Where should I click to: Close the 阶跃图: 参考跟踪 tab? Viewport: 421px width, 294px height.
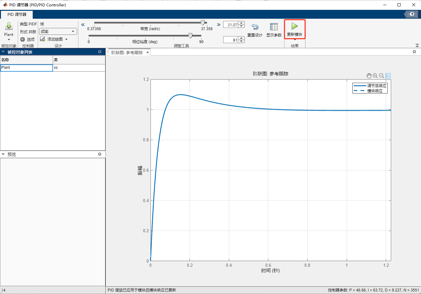pyautogui.click(x=148, y=53)
